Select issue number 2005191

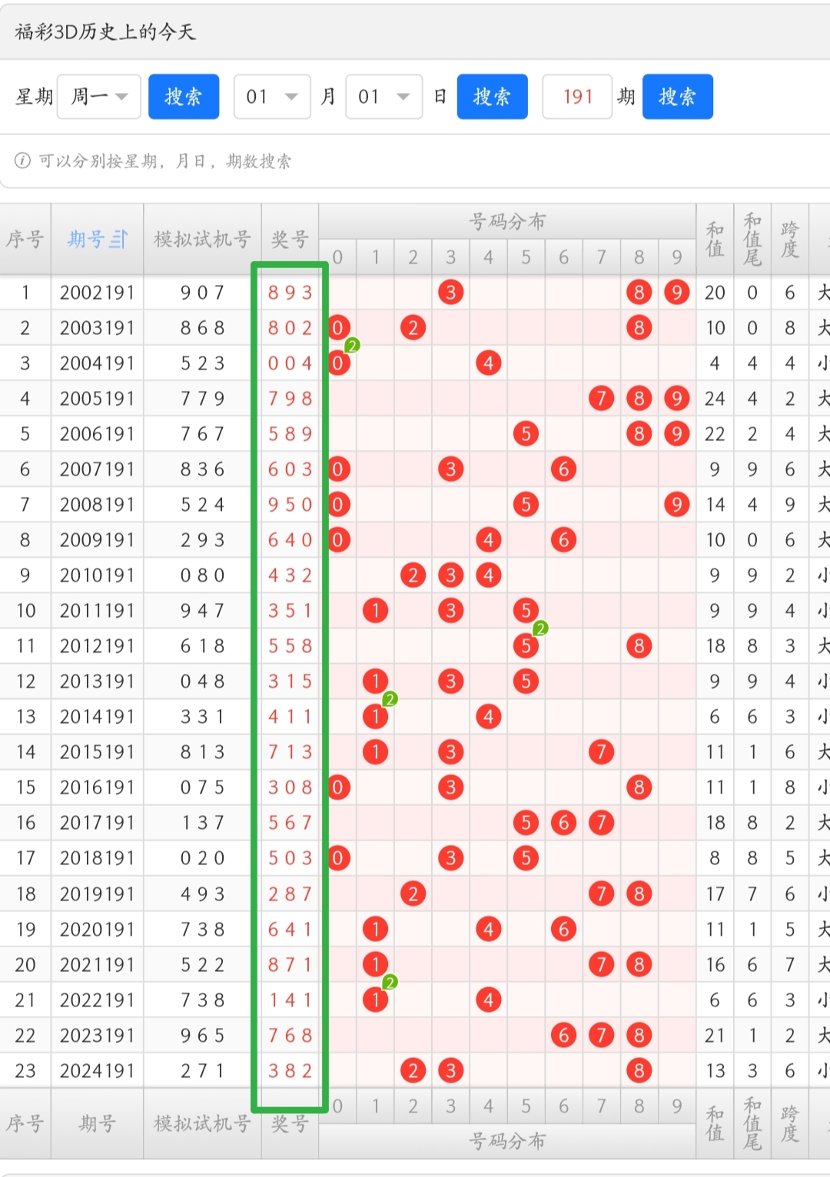tap(97, 399)
